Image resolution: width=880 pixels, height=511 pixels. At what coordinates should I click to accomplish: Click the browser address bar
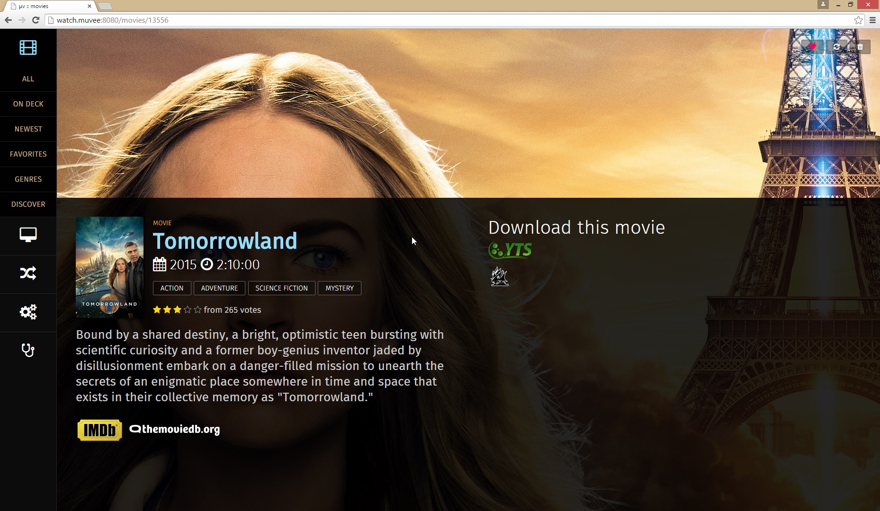pos(450,20)
